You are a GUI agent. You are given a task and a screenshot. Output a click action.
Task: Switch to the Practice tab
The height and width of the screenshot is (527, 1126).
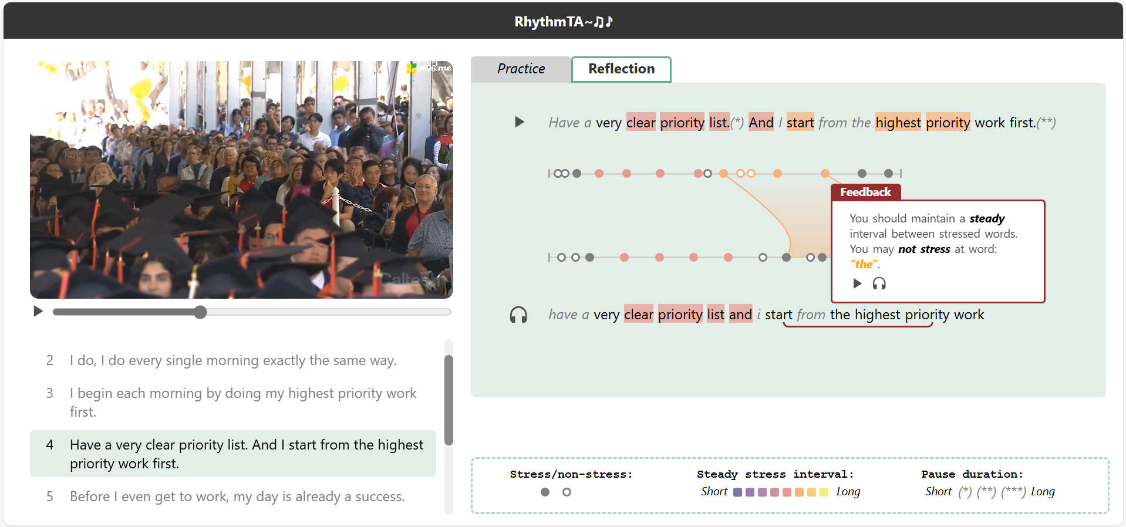coord(521,69)
